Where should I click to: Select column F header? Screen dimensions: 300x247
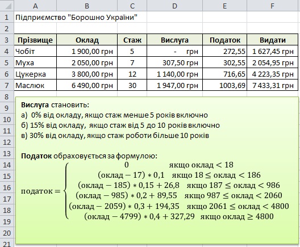click(x=273, y=6)
